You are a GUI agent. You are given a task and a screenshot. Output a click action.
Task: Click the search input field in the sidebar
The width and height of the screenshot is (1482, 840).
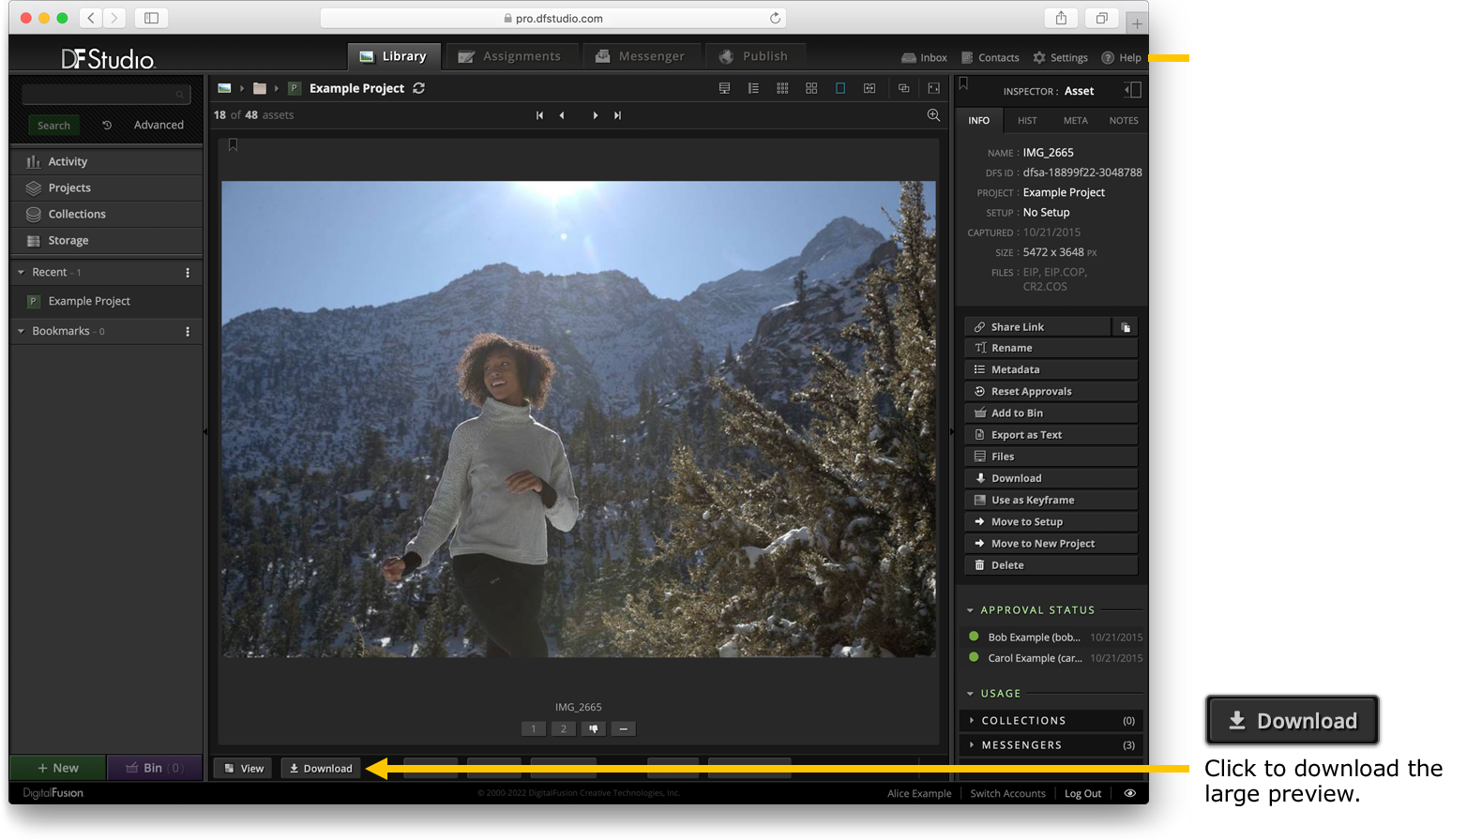click(x=99, y=95)
